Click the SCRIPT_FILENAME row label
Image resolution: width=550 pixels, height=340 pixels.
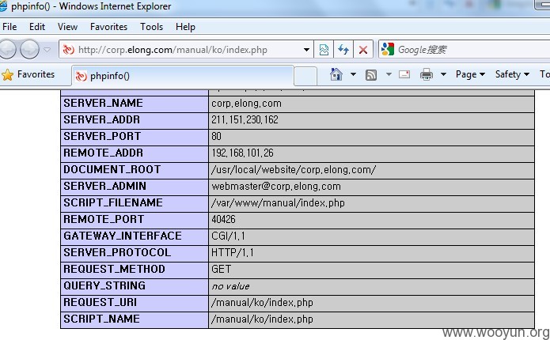point(113,202)
